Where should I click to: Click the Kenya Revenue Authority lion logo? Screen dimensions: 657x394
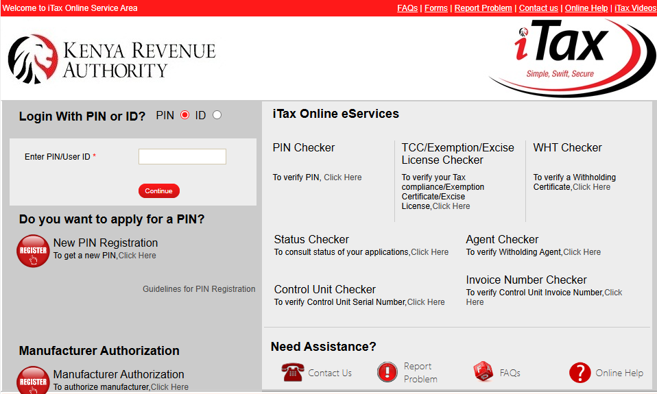tap(33, 60)
